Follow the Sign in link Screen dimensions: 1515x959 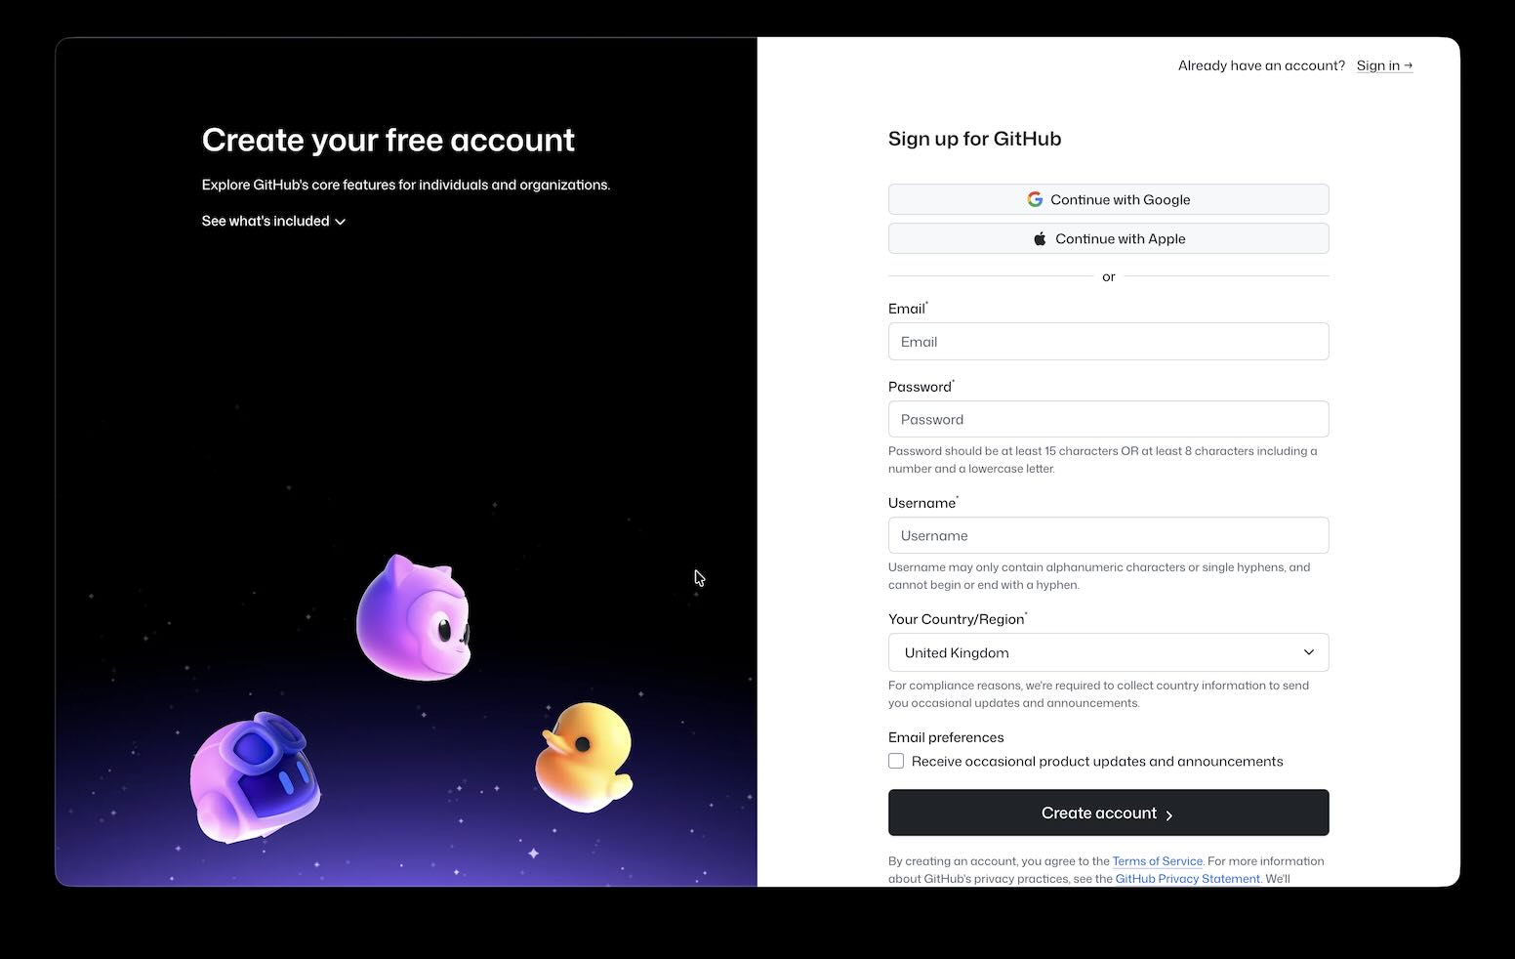pyautogui.click(x=1383, y=65)
